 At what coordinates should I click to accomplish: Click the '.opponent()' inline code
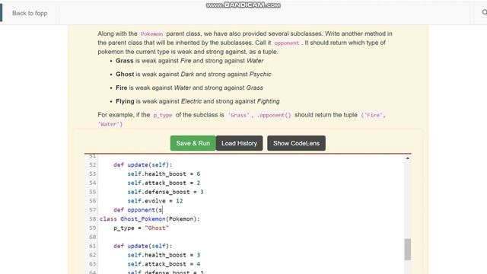pyautogui.click(x=274, y=115)
